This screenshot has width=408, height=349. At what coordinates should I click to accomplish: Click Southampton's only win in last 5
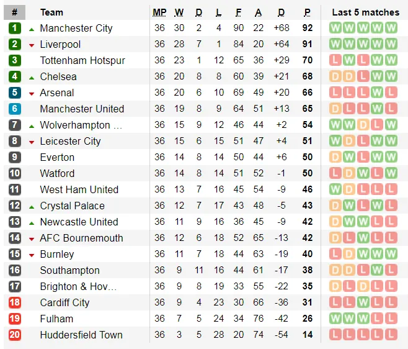pos(377,270)
